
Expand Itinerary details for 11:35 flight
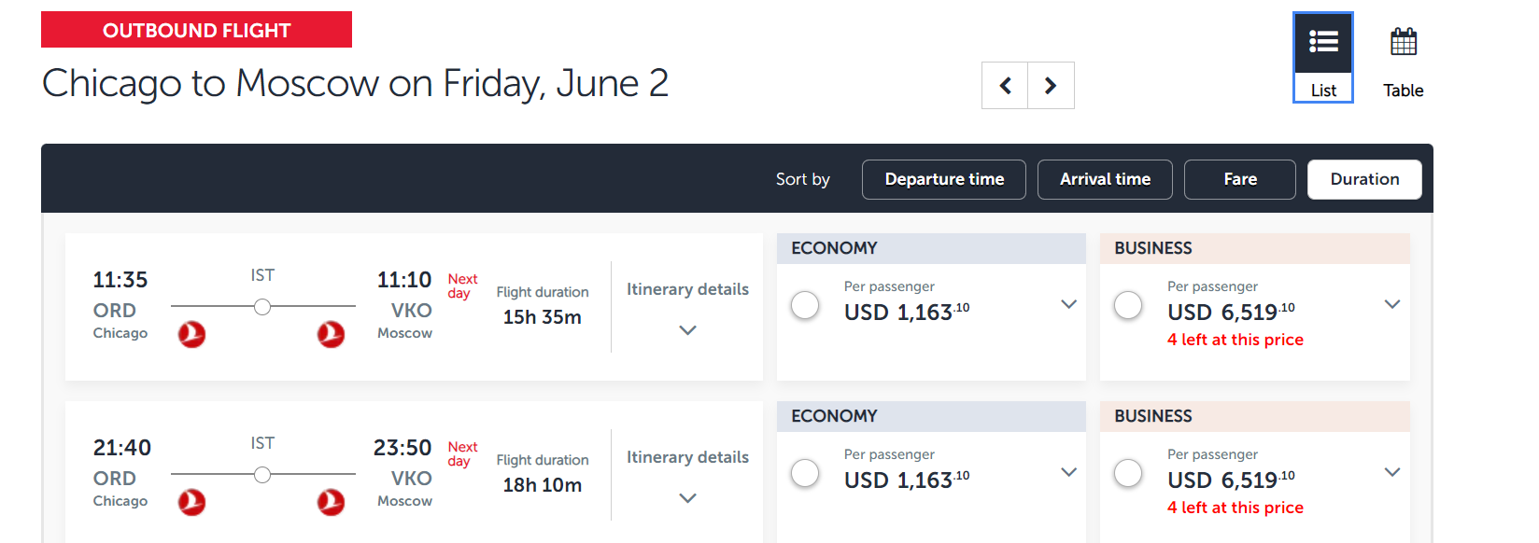pyautogui.click(x=687, y=308)
